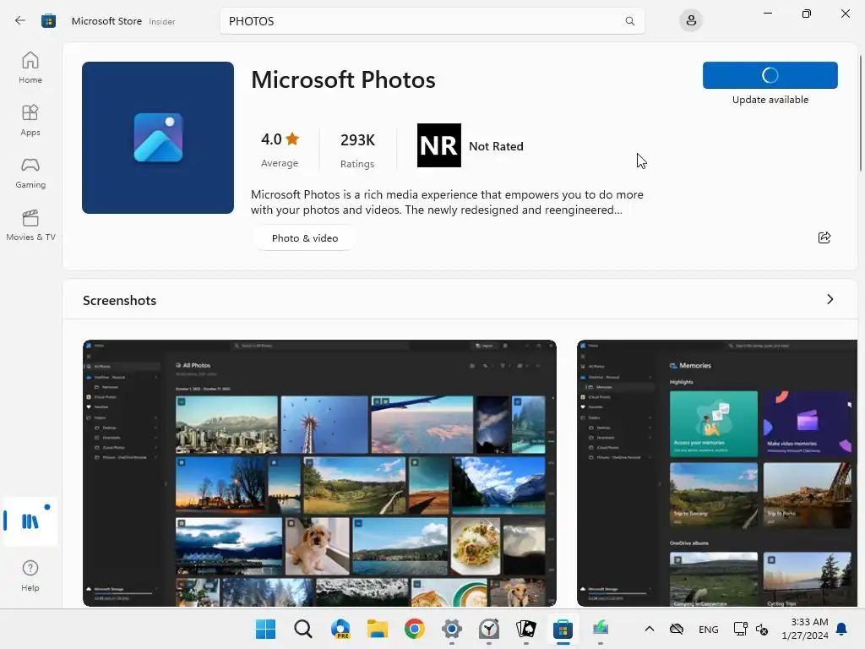Open Help in the sidebar

point(30,576)
